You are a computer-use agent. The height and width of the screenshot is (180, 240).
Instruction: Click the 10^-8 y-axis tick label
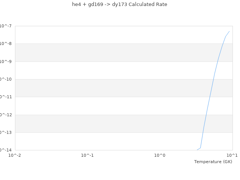(x=6, y=43)
